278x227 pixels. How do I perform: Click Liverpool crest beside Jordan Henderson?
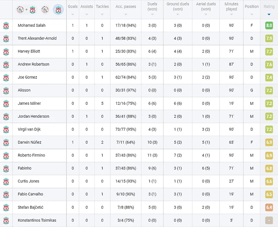click(x=6, y=116)
